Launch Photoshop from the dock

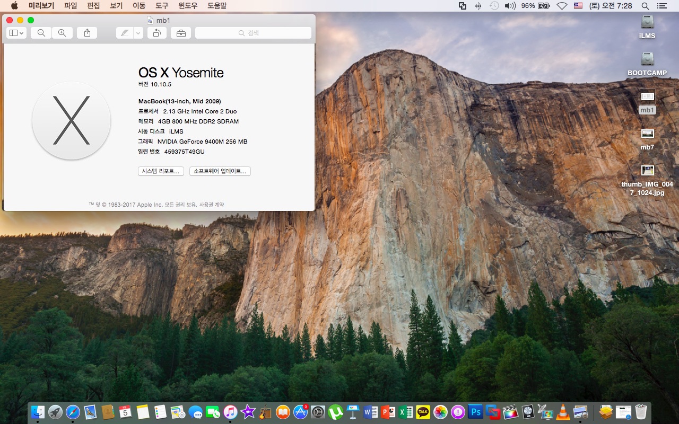(476, 412)
